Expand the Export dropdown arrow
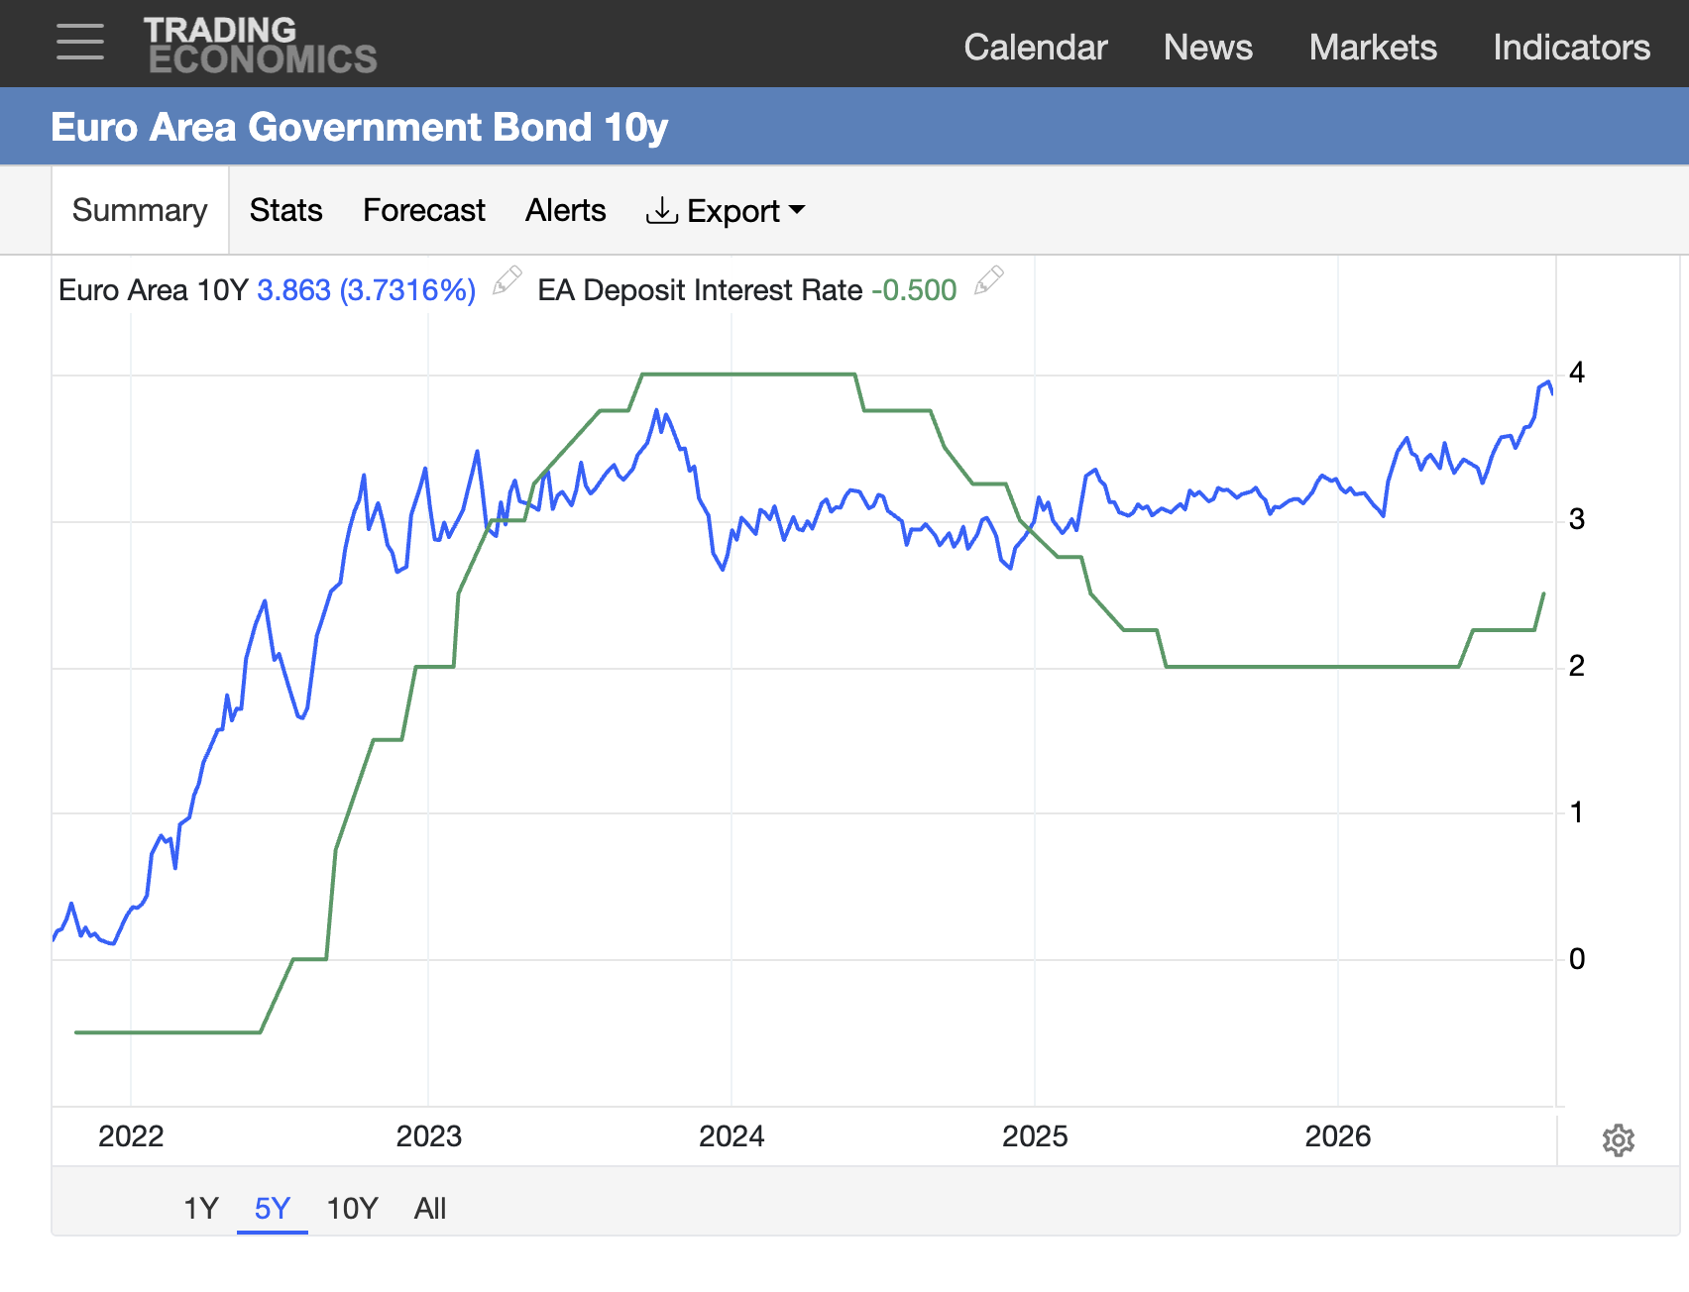The image size is (1689, 1292). pos(796,210)
